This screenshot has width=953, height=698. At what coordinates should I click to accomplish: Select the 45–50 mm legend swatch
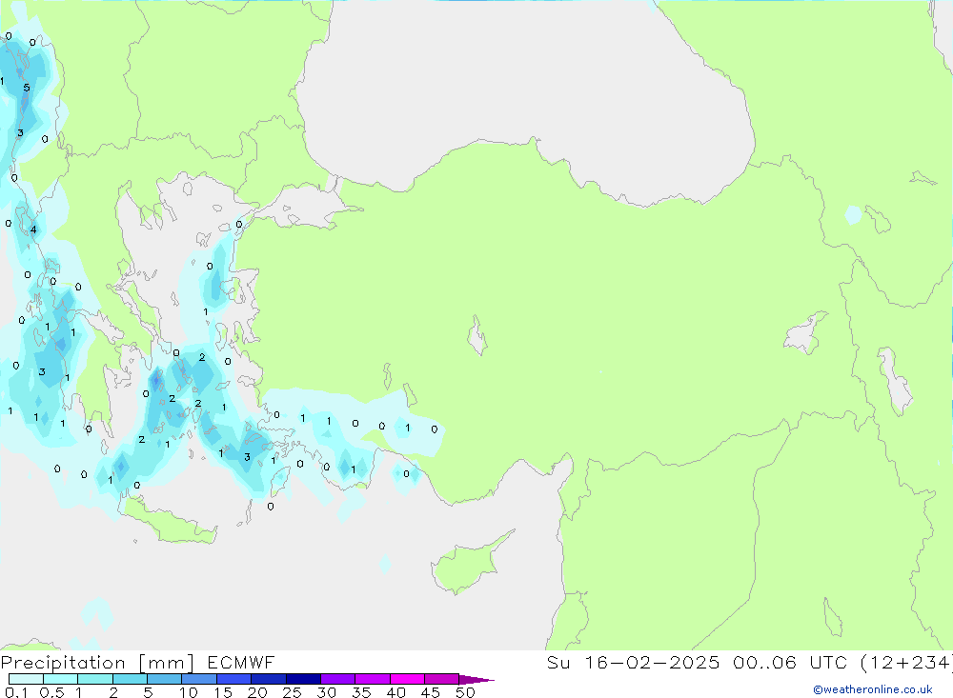[x=441, y=679]
